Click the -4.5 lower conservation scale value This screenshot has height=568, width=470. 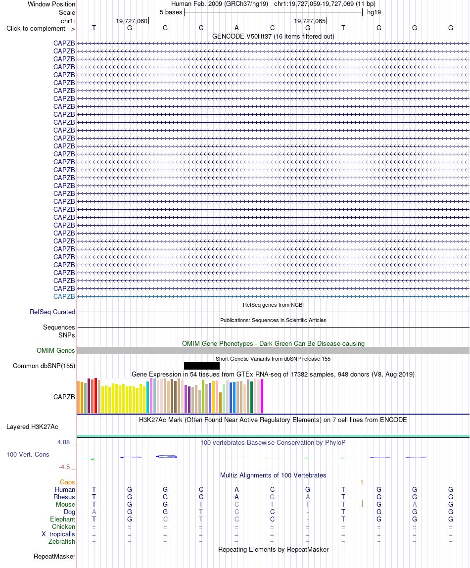pos(64,467)
